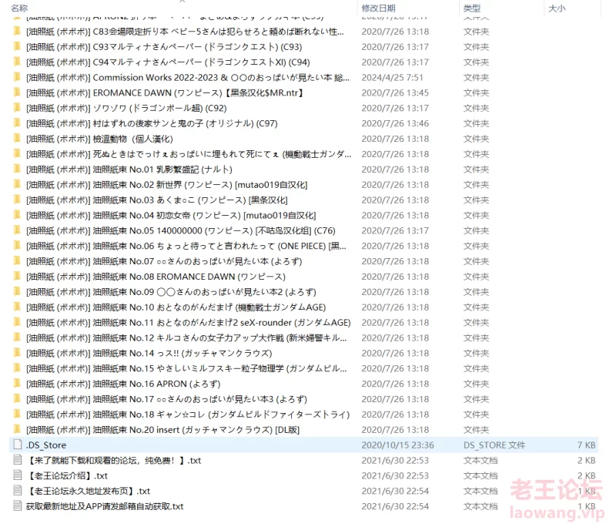Click folder icon of the No.04 初恋女帝 row

(17, 215)
